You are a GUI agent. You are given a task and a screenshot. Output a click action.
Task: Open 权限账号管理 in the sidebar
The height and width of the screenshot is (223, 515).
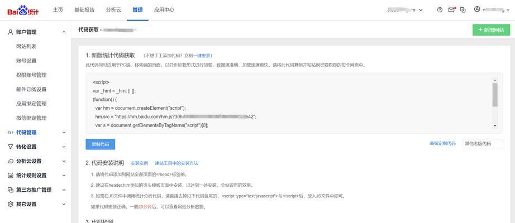[31, 75]
